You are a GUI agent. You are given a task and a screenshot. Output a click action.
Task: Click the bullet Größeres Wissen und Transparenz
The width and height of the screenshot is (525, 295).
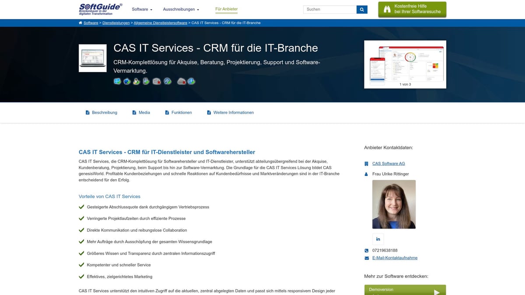[x=151, y=253]
